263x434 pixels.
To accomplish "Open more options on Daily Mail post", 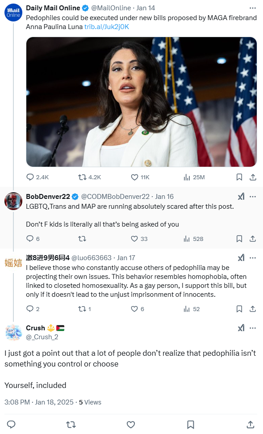I will click(x=253, y=8).
